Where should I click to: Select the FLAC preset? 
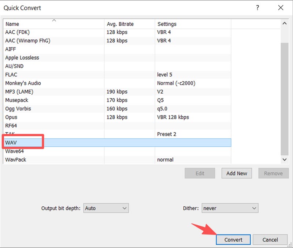coord(117,75)
